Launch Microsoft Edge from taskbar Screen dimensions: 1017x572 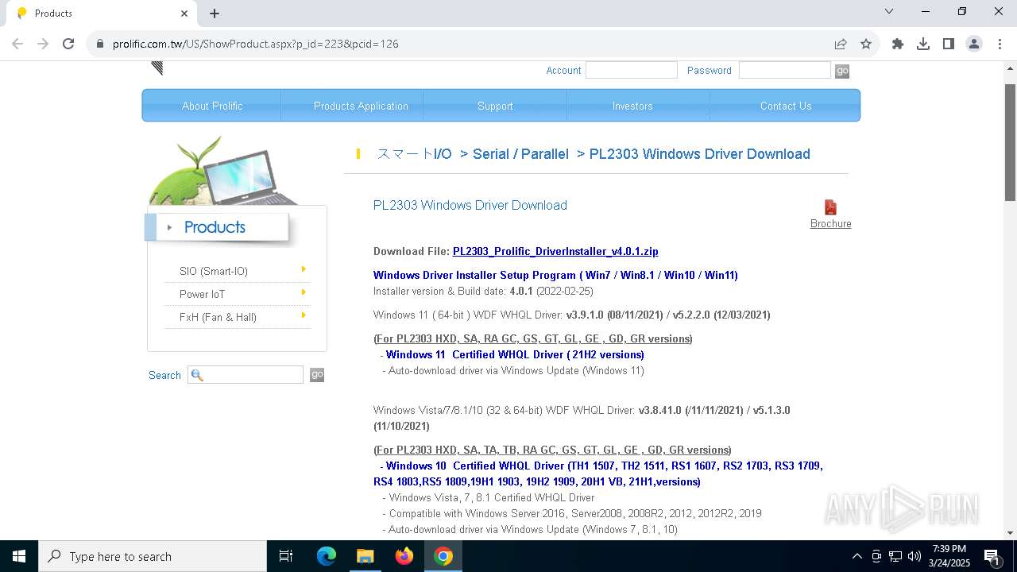(327, 556)
